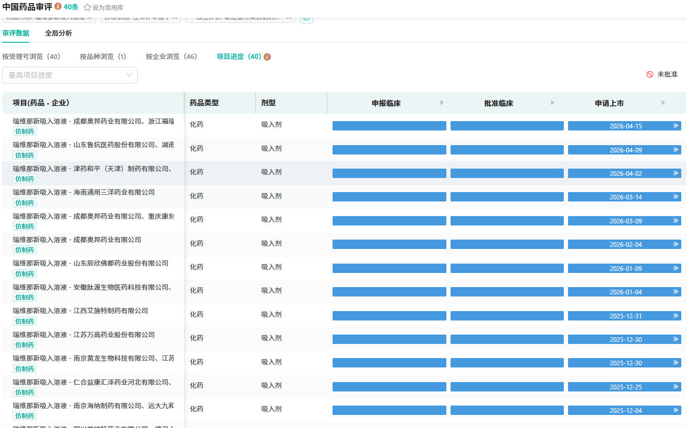Click the info icon next to 项目进度 (40)
686x428 pixels.
point(267,57)
